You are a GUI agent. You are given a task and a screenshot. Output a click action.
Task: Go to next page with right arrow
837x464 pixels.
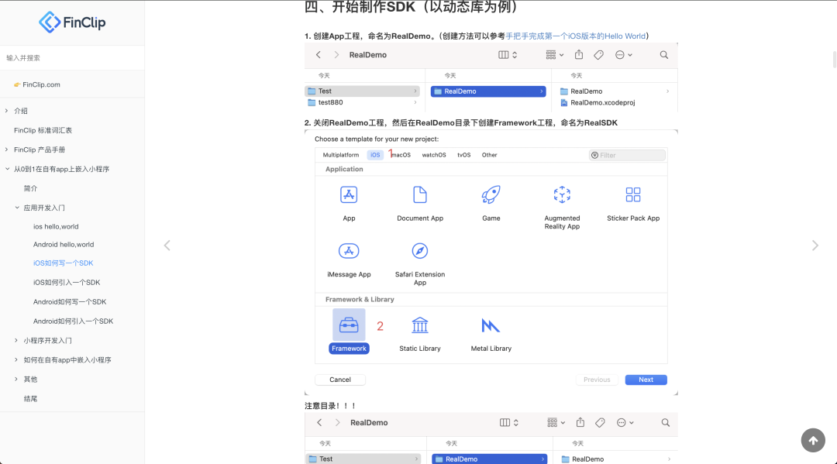815,246
